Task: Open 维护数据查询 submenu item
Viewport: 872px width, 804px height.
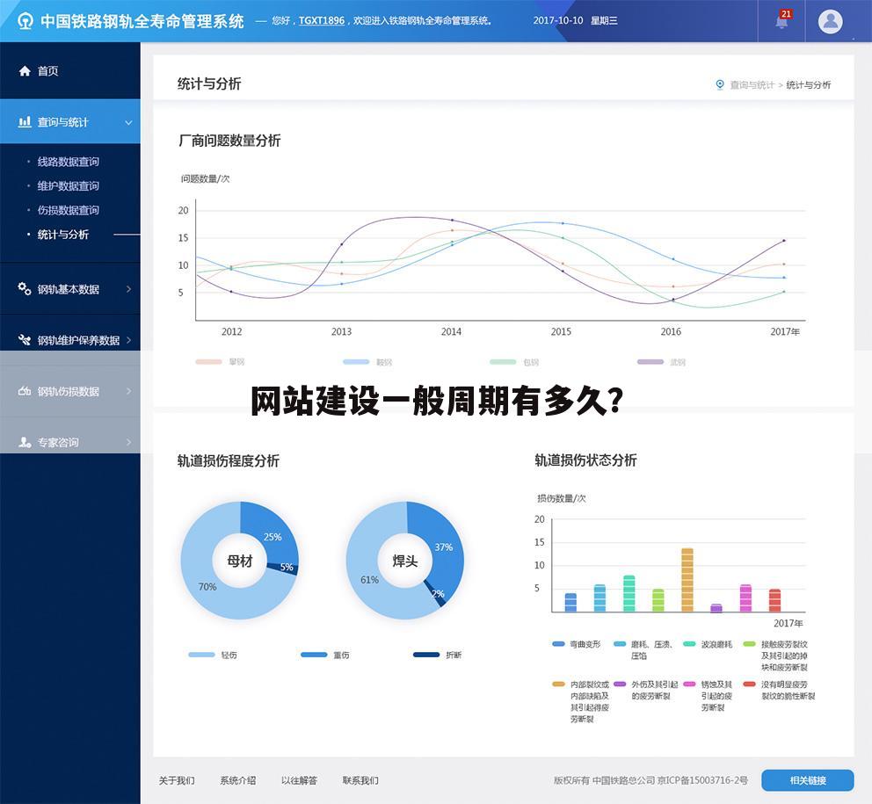Action: 68,185
